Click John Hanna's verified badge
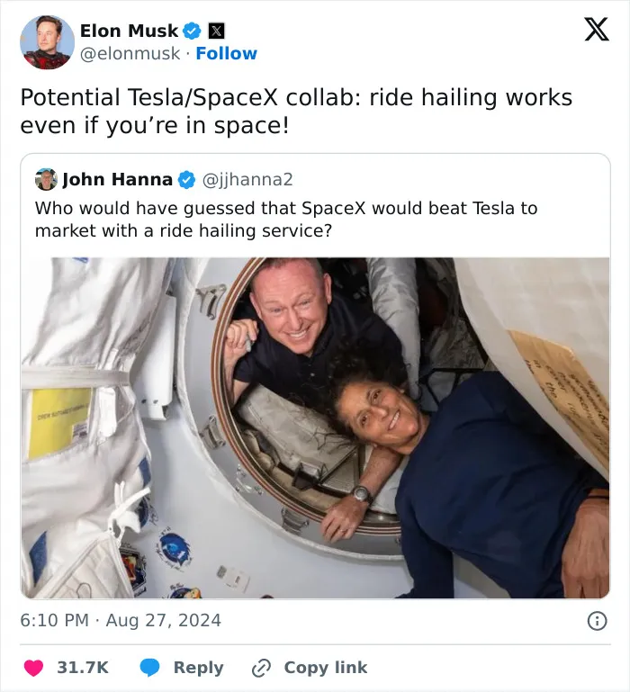The height and width of the screenshot is (692, 630). tap(186, 180)
